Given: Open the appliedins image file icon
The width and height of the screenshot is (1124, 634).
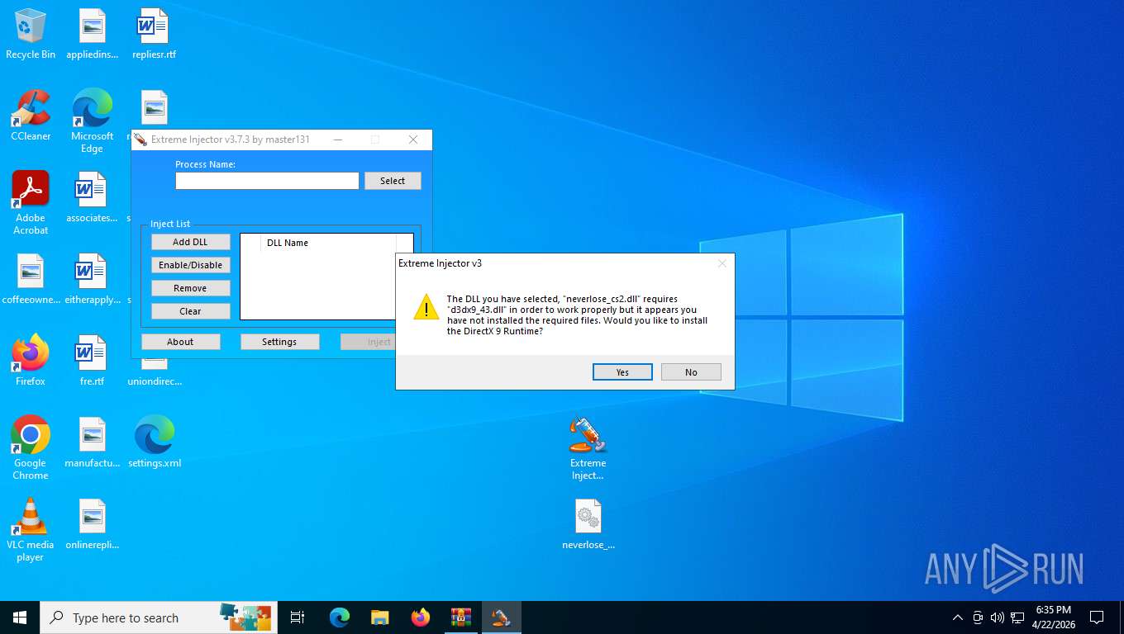Looking at the screenshot, I should 92,34.
